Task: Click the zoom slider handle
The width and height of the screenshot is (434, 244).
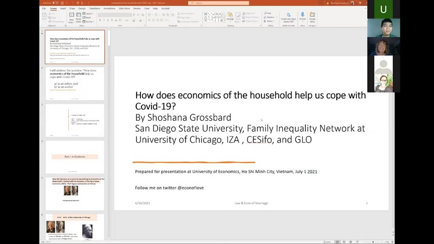Action: click(x=373, y=242)
